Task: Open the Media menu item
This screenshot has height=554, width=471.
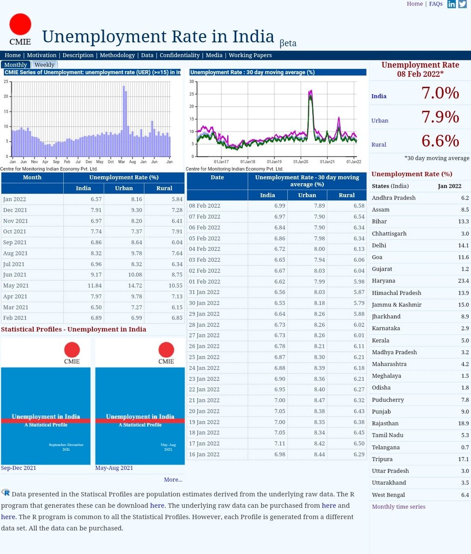Action: (x=214, y=55)
